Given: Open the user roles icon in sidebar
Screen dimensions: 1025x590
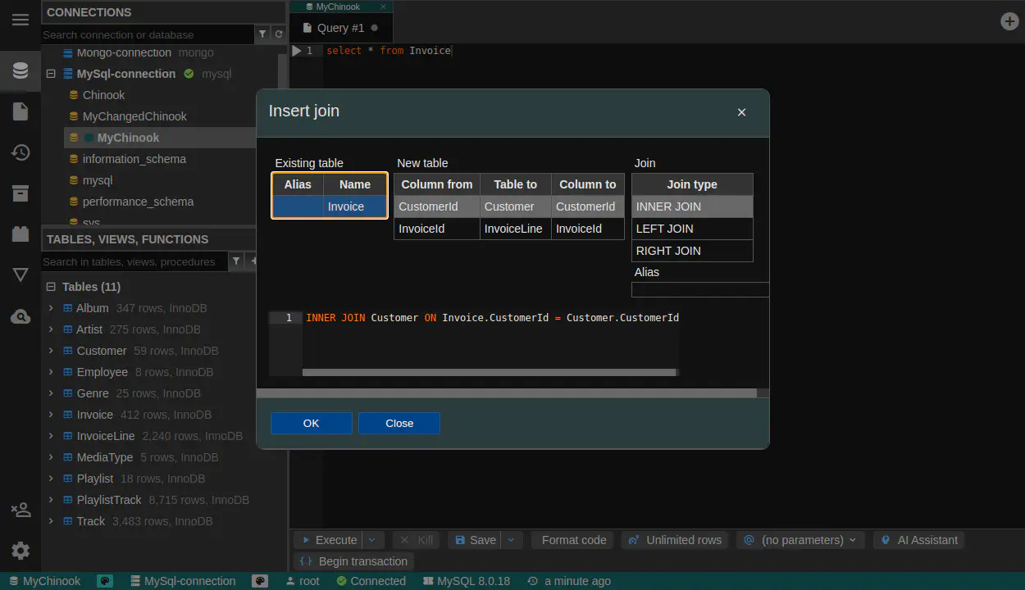Looking at the screenshot, I should point(20,510).
